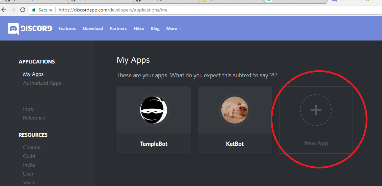
Task: Click the browser back arrow
Action: pos(4,10)
